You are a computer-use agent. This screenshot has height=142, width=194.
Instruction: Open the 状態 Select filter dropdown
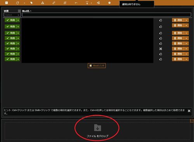pyautogui.click(x=12, y=15)
